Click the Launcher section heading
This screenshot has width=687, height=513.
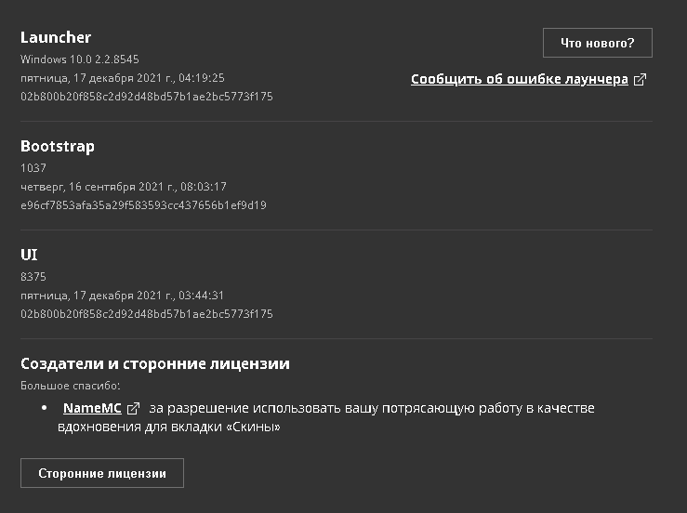pos(56,37)
